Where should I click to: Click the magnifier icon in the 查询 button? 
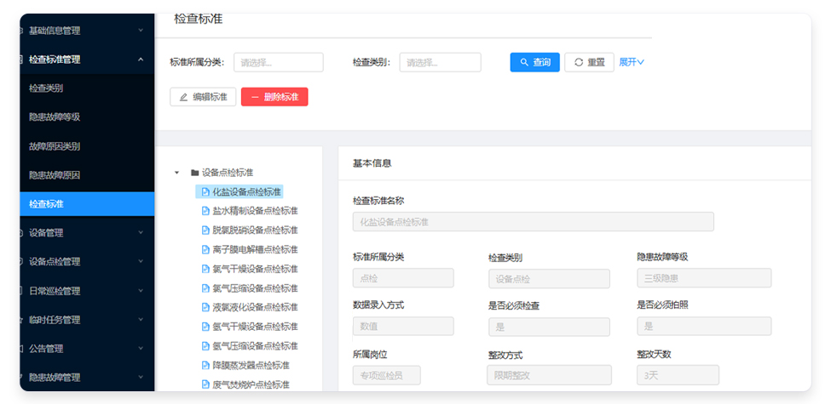pyautogui.click(x=524, y=62)
